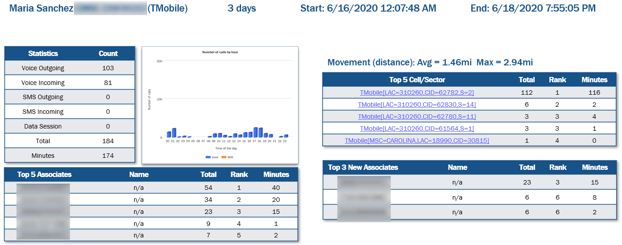Open the cell link with CID=62782
Screen dimensions: 622x245
click(x=417, y=92)
